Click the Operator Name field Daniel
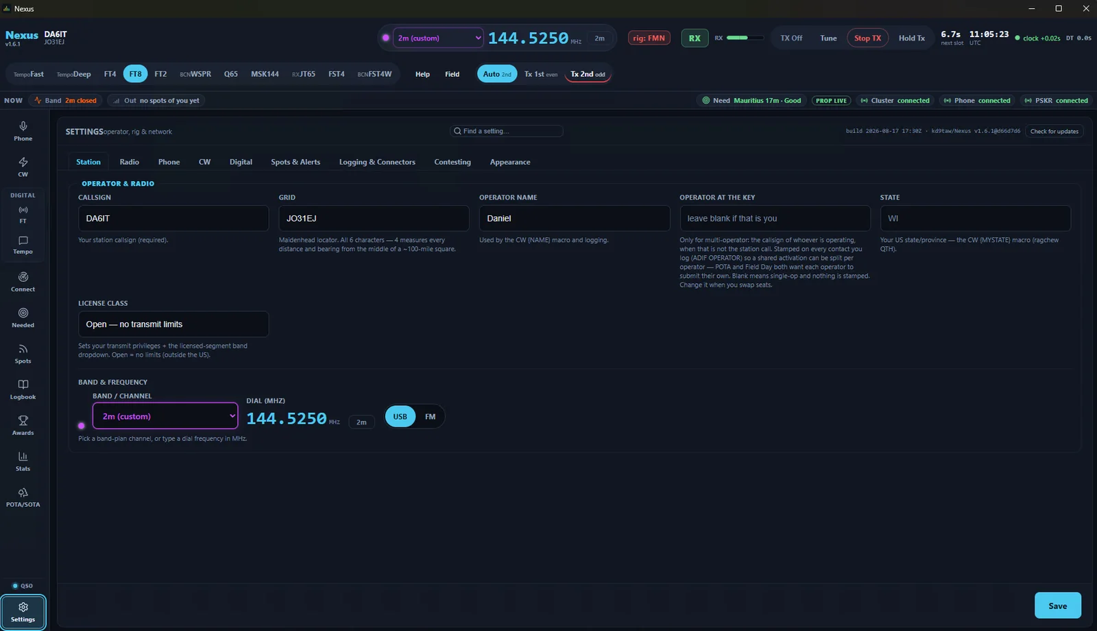Viewport: 1097px width, 631px height. coord(575,218)
